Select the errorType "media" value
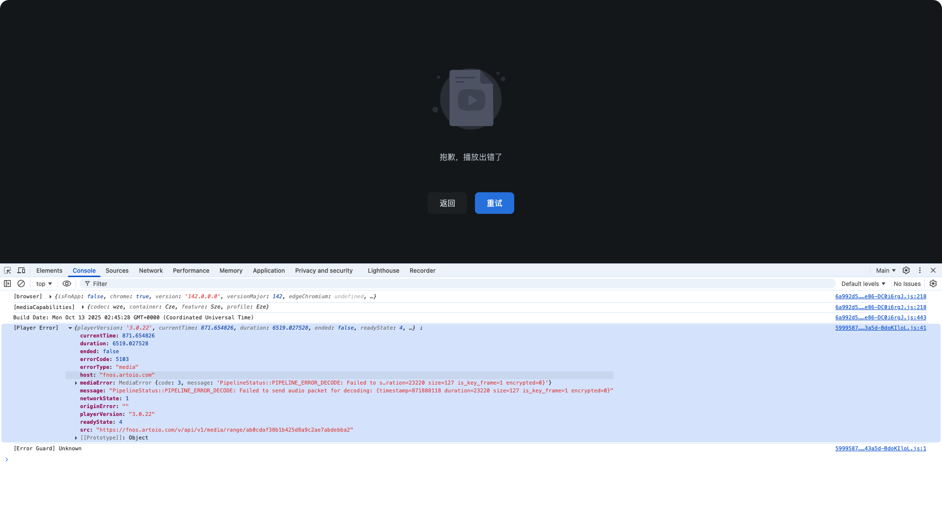Viewport: 942px width, 516px height. (127, 367)
